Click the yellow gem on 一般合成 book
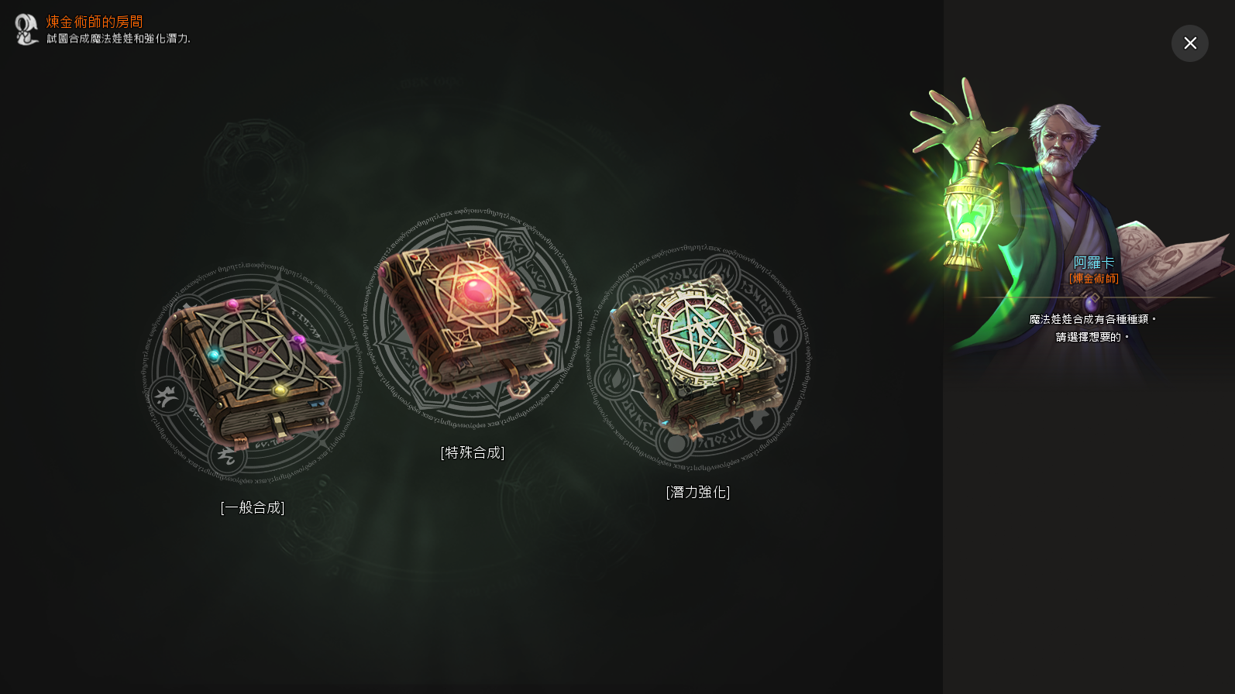The image size is (1235, 694). click(x=280, y=390)
